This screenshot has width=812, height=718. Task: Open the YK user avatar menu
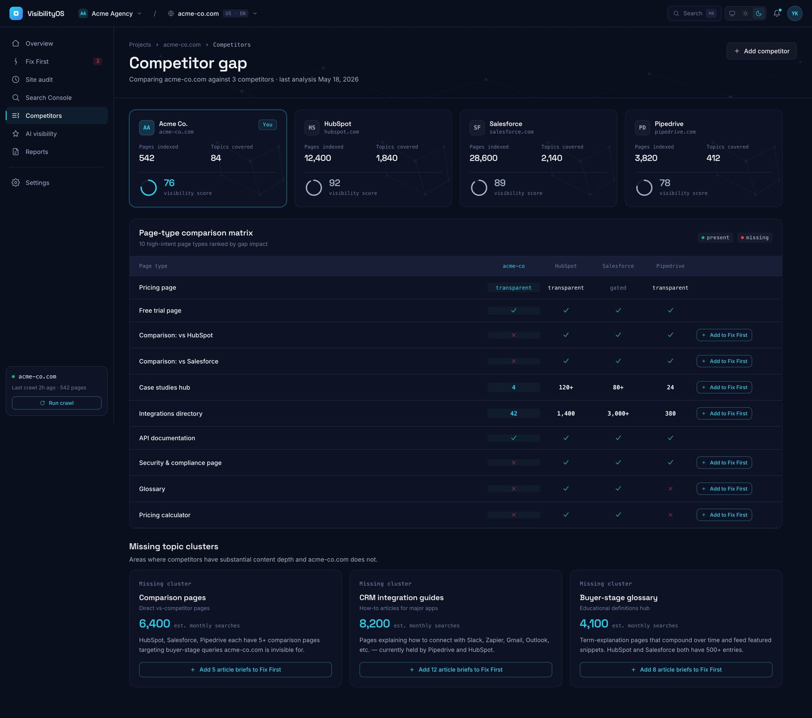coord(795,14)
